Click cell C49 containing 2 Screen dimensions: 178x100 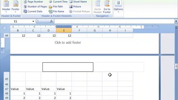[x=33, y=98]
